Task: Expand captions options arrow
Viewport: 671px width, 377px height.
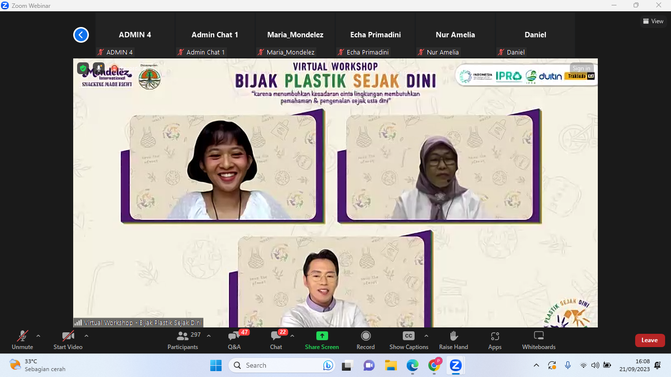Action: coord(426,336)
